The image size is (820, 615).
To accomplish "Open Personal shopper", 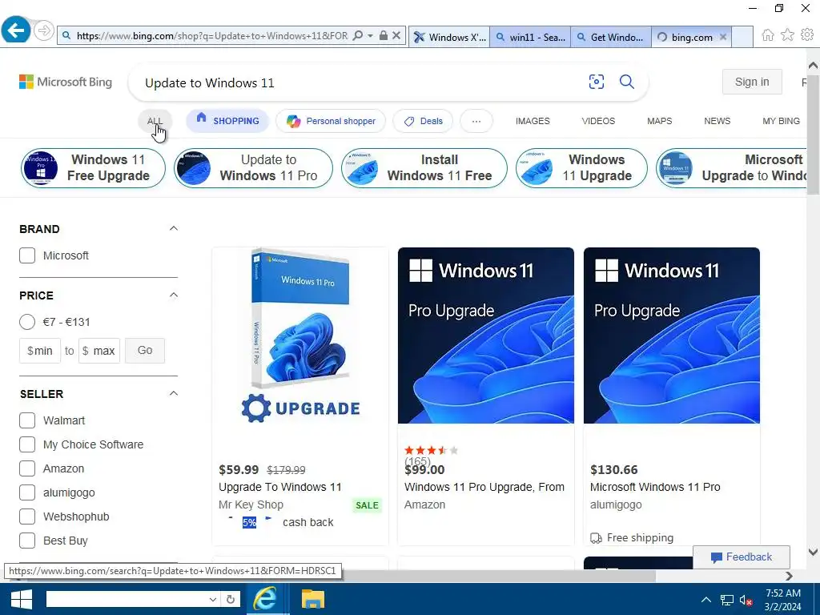I will 331,121.
